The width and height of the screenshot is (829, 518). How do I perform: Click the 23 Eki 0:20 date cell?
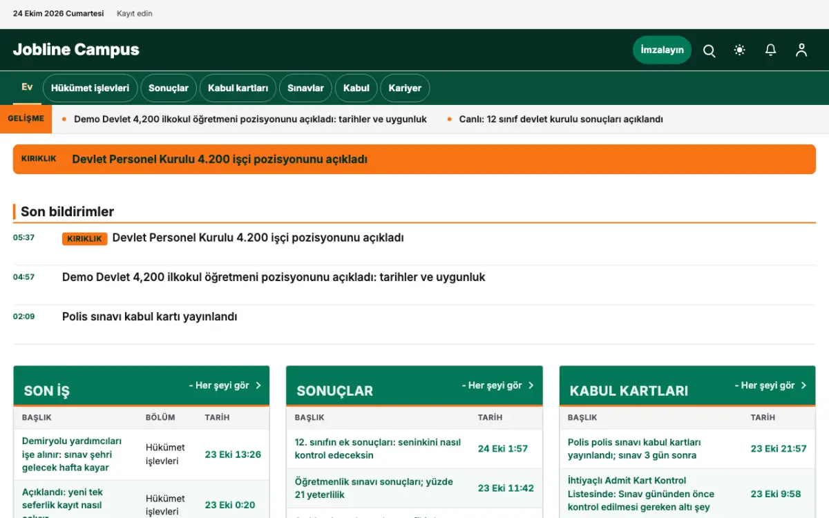230,505
